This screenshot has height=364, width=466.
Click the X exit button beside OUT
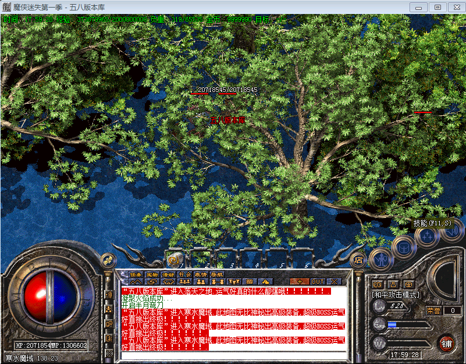click(334, 281)
